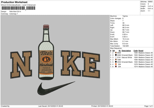Click the embroidered letter K in the design
This screenshot has height=108, width=154.
pyautogui.click(x=71, y=63)
